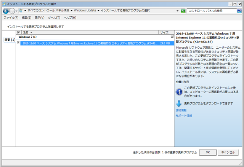Screen dimensions: 244x167
Task: Click the 公開: 昨日 text
Action: coord(182,82)
